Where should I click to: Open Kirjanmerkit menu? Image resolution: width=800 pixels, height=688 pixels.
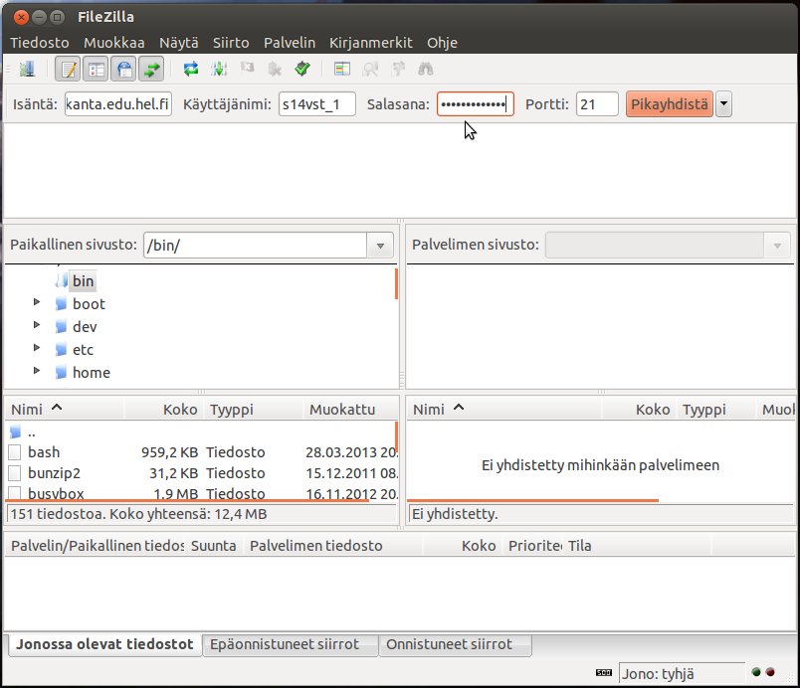click(371, 43)
